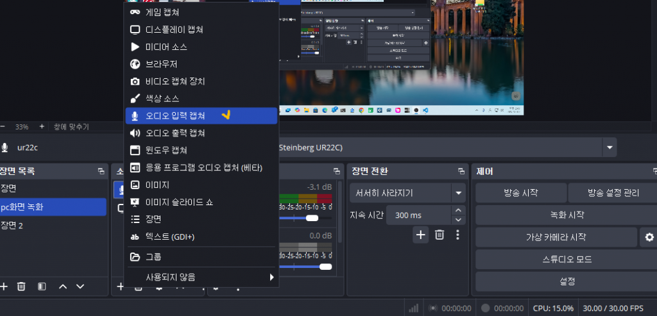Image resolution: width=657 pixels, height=316 pixels.
Task: Add a new scene with plus icon
Action: pos(4,287)
